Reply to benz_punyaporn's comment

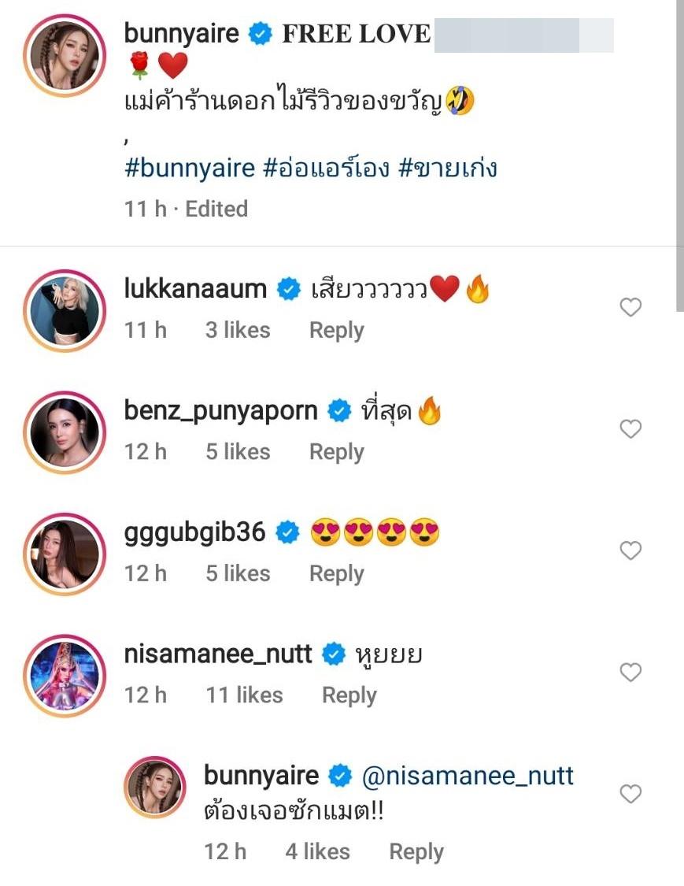(x=336, y=452)
